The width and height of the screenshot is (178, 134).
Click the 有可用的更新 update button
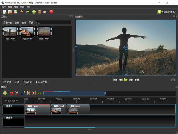(x=166, y=12)
